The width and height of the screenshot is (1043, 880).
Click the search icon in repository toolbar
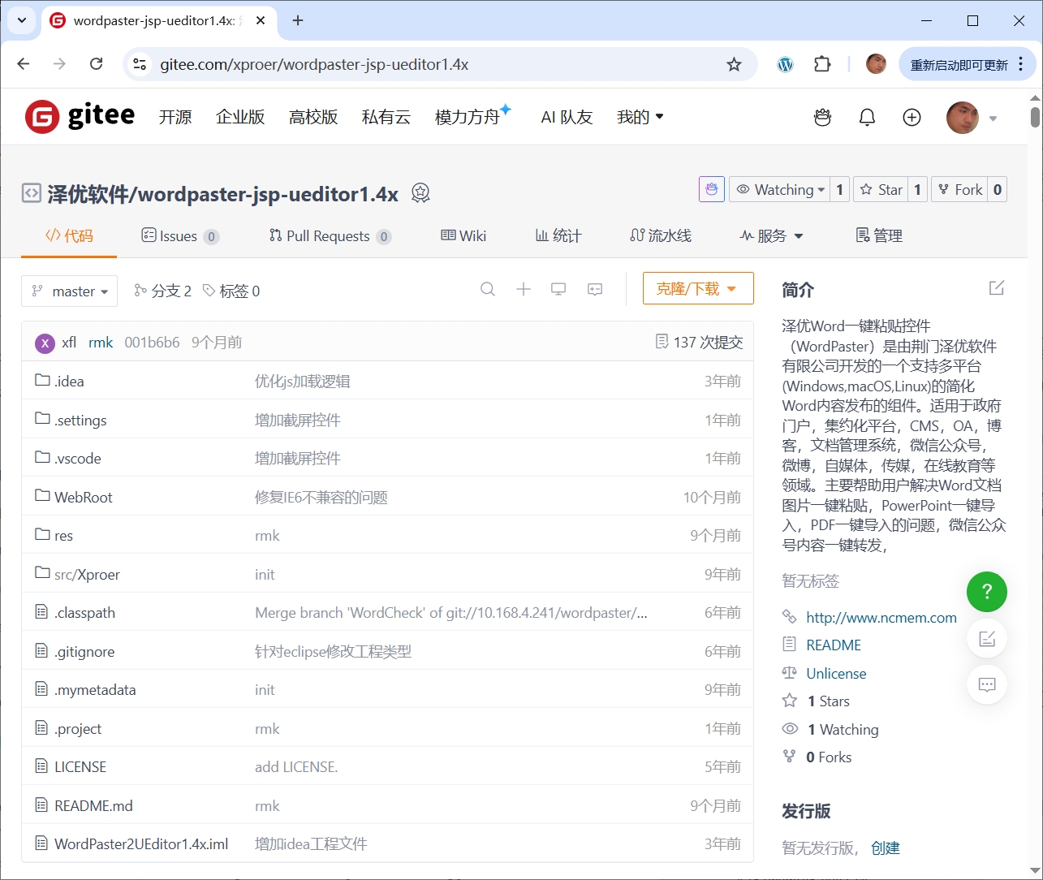487,289
